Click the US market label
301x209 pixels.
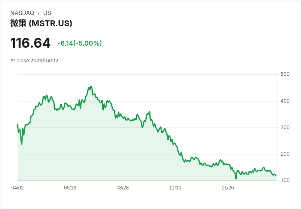click(47, 13)
